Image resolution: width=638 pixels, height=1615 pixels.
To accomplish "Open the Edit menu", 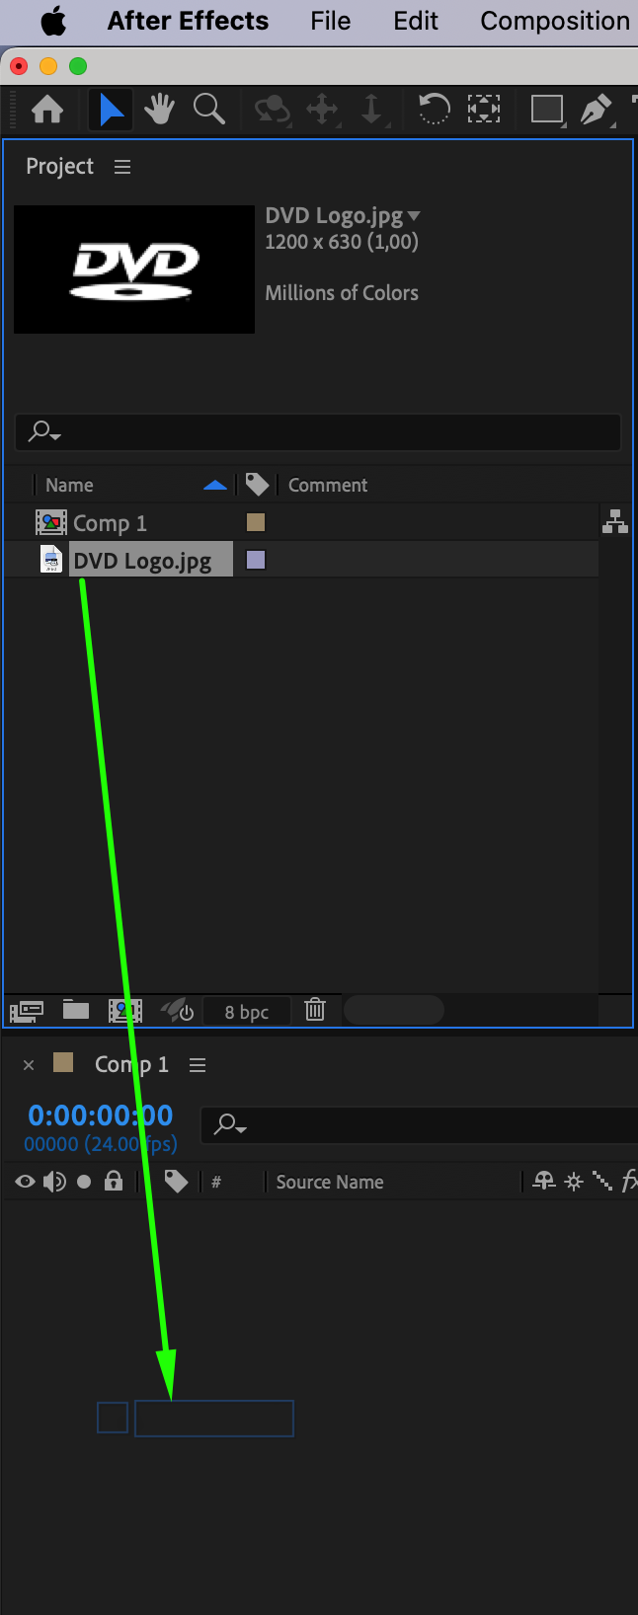I will pos(416,21).
